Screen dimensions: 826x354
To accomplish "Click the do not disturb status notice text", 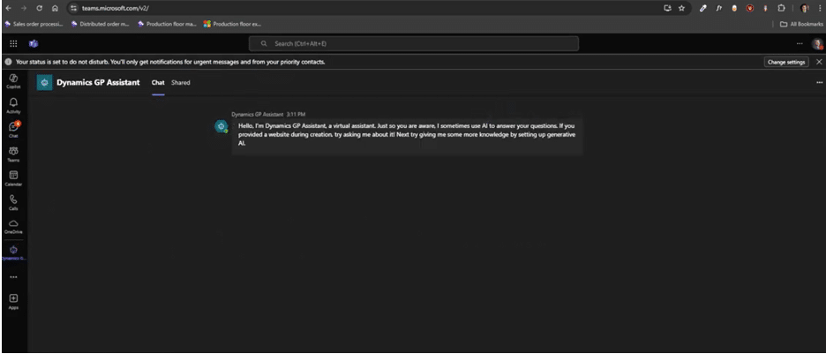I will pos(170,62).
